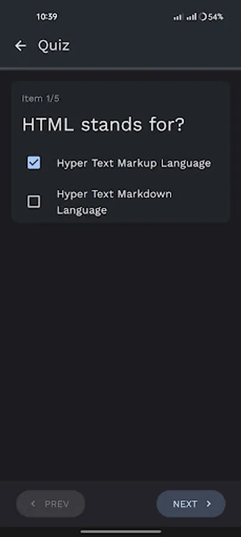Tap the 'Item 1/5' counter label
Image resolution: width=241 pixels, height=537 pixels.
[x=41, y=98]
